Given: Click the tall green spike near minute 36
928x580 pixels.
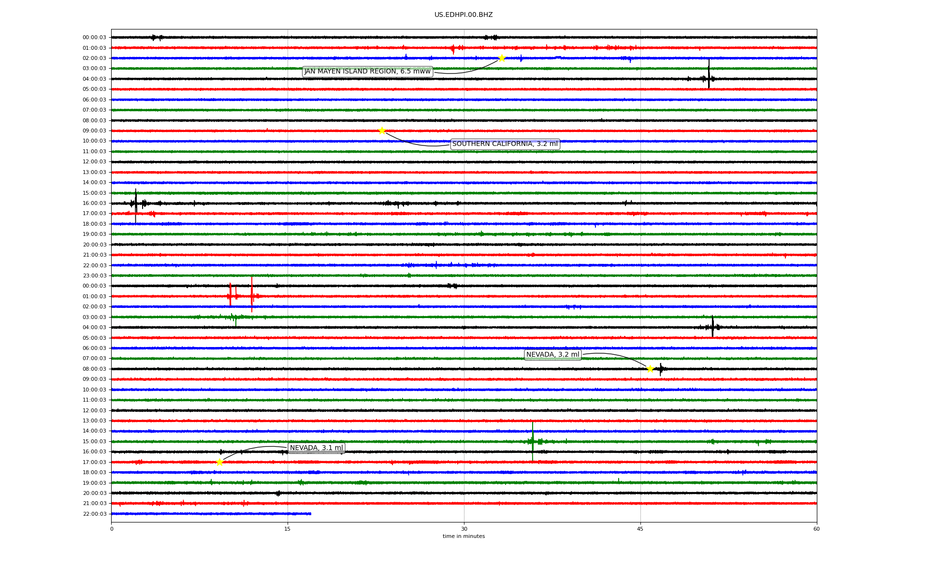Looking at the screenshot, I should (x=533, y=441).
